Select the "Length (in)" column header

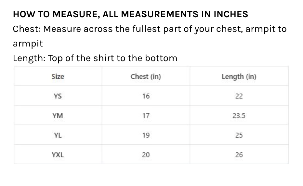(239, 77)
